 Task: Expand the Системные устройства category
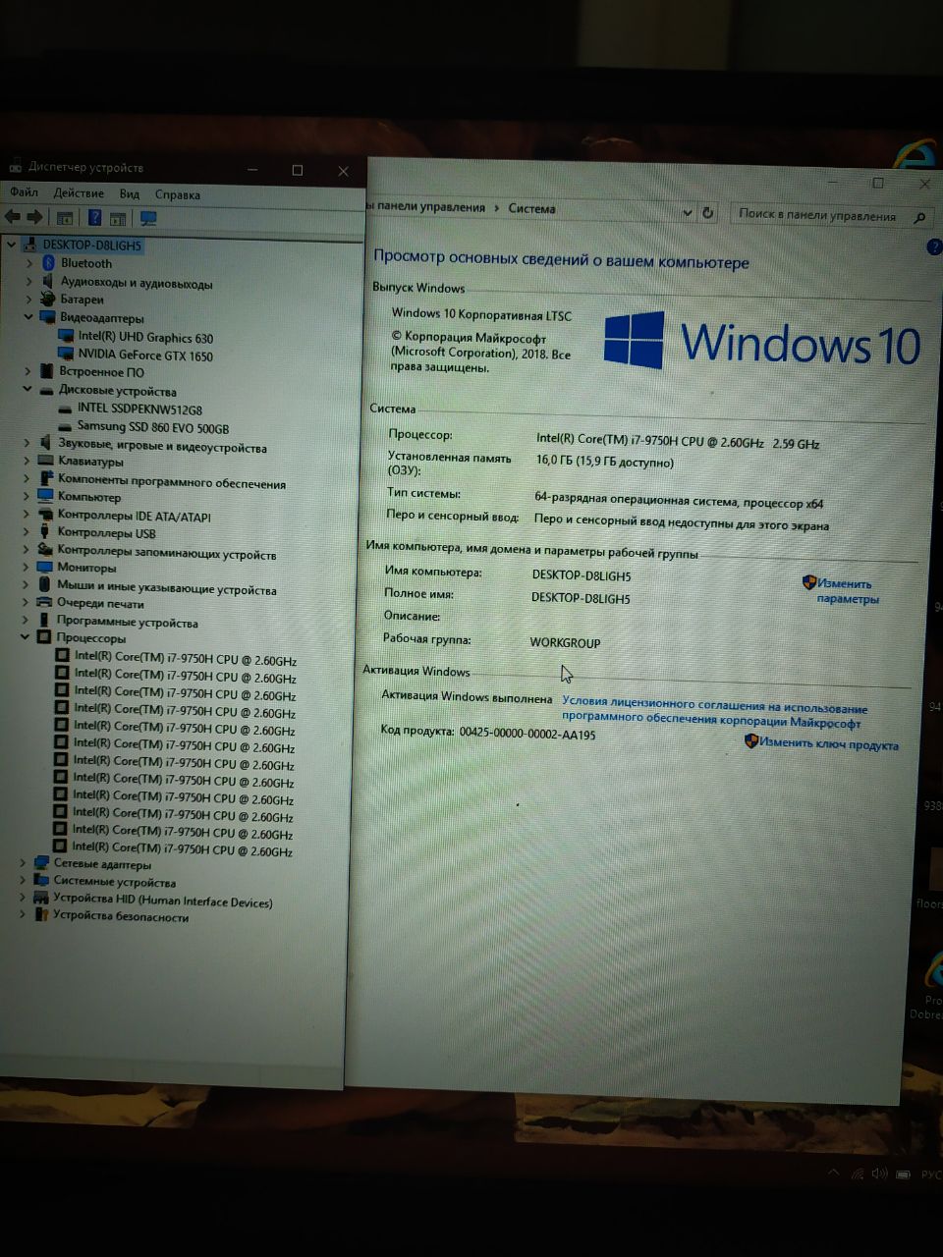point(23,881)
